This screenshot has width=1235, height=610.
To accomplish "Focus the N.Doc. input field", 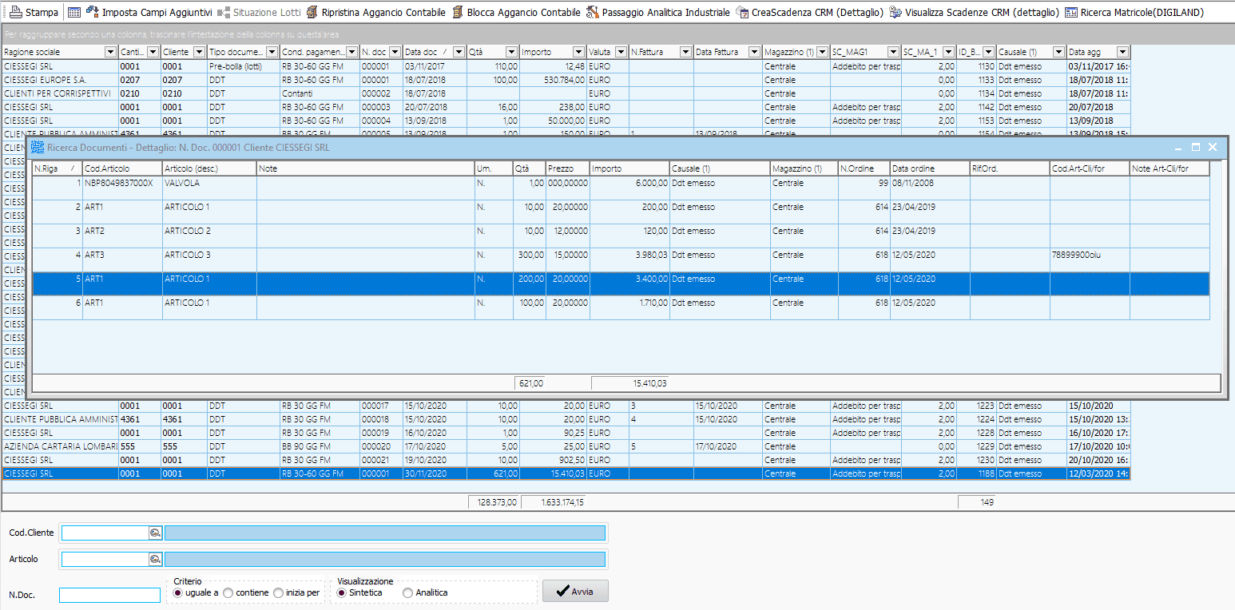I will click(x=110, y=595).
